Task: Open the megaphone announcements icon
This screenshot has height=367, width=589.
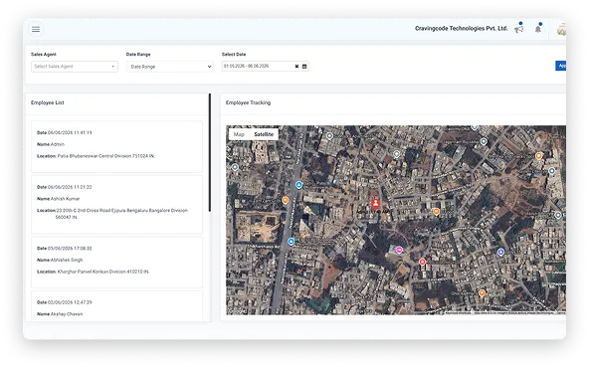Action: pos(518,29)
